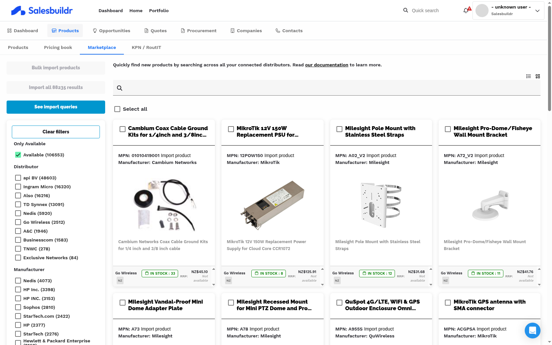
Task: Click up arrow on Cambium card footer
Action: pos(214,269)
